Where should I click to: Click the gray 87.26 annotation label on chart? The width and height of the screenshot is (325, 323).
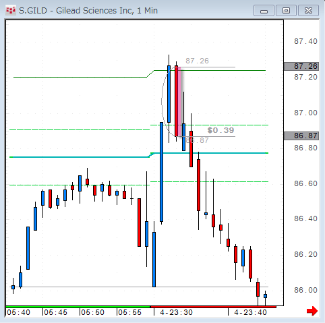[197, 61]
